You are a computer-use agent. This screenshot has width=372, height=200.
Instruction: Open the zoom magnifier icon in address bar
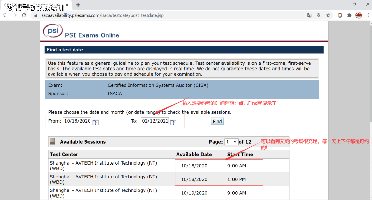[319, 15]
